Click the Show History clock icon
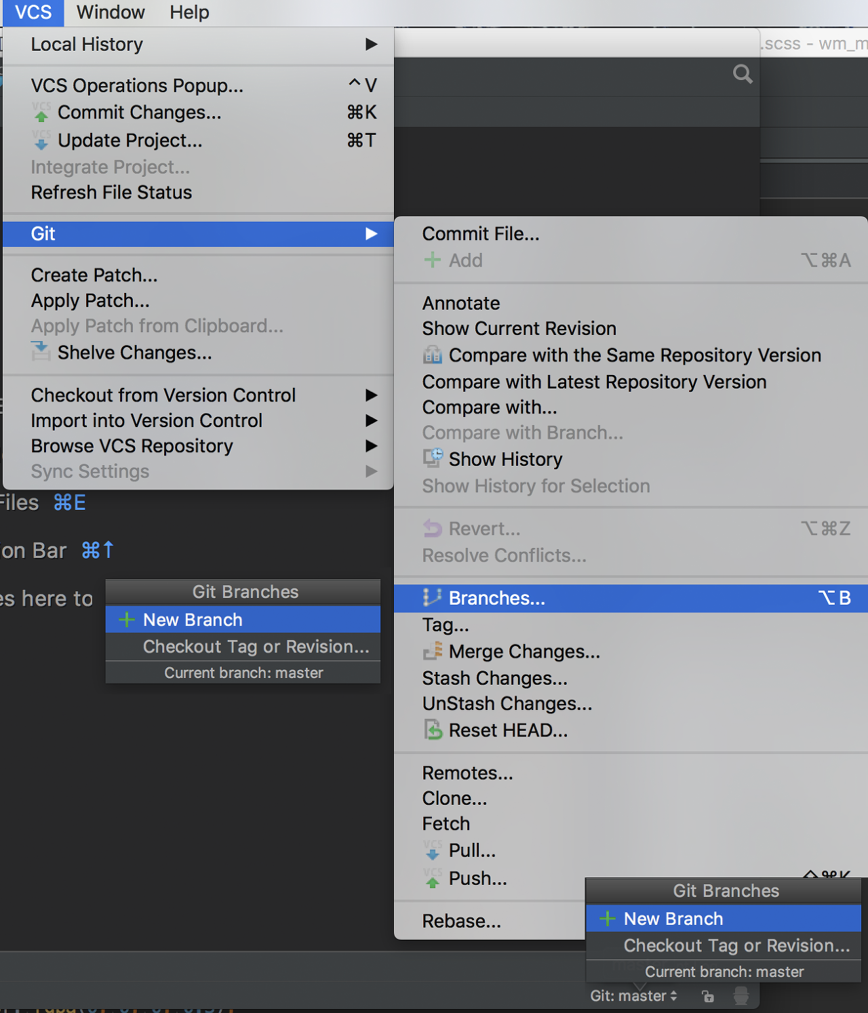 (x=433, y=458)
